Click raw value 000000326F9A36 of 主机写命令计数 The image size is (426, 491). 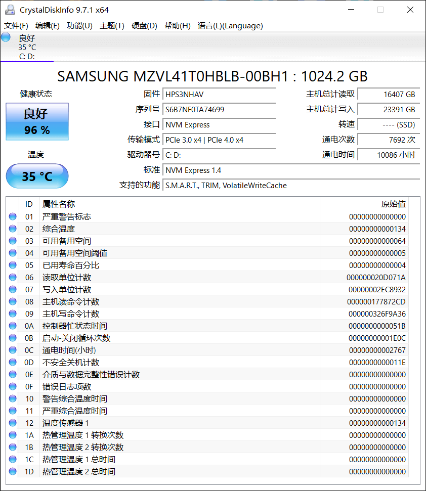[x=377, y=314]
